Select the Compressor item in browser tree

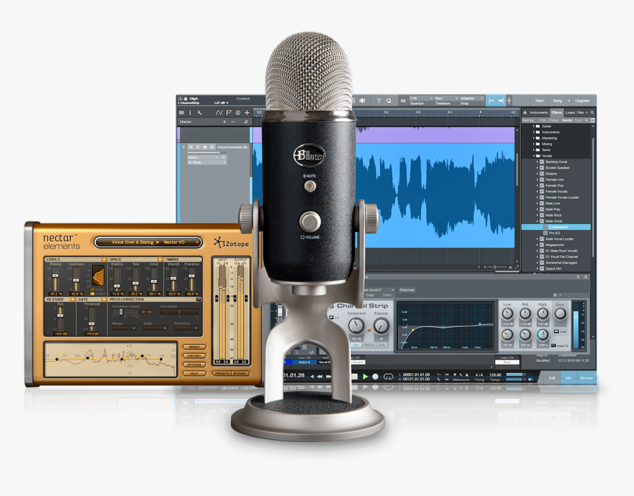pos(556,227)
